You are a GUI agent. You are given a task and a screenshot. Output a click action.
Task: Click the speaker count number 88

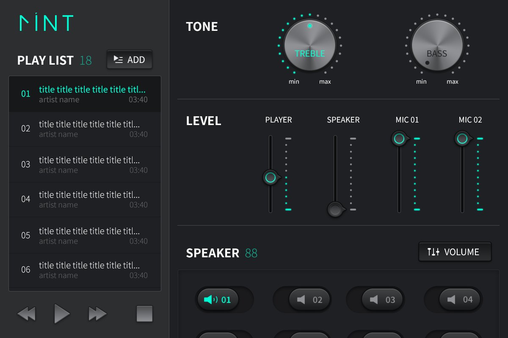pyautogui.click(x=251, y=253)
